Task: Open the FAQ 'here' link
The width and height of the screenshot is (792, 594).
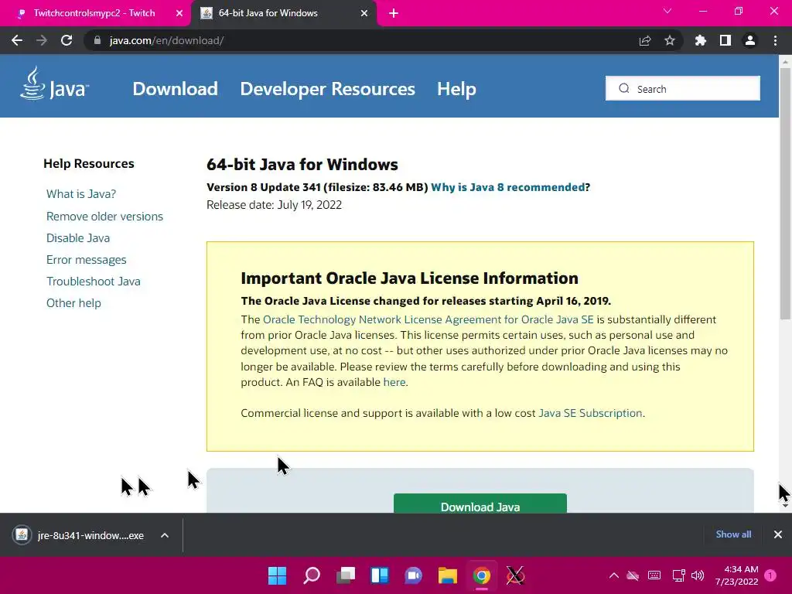Action: point(394,382)
